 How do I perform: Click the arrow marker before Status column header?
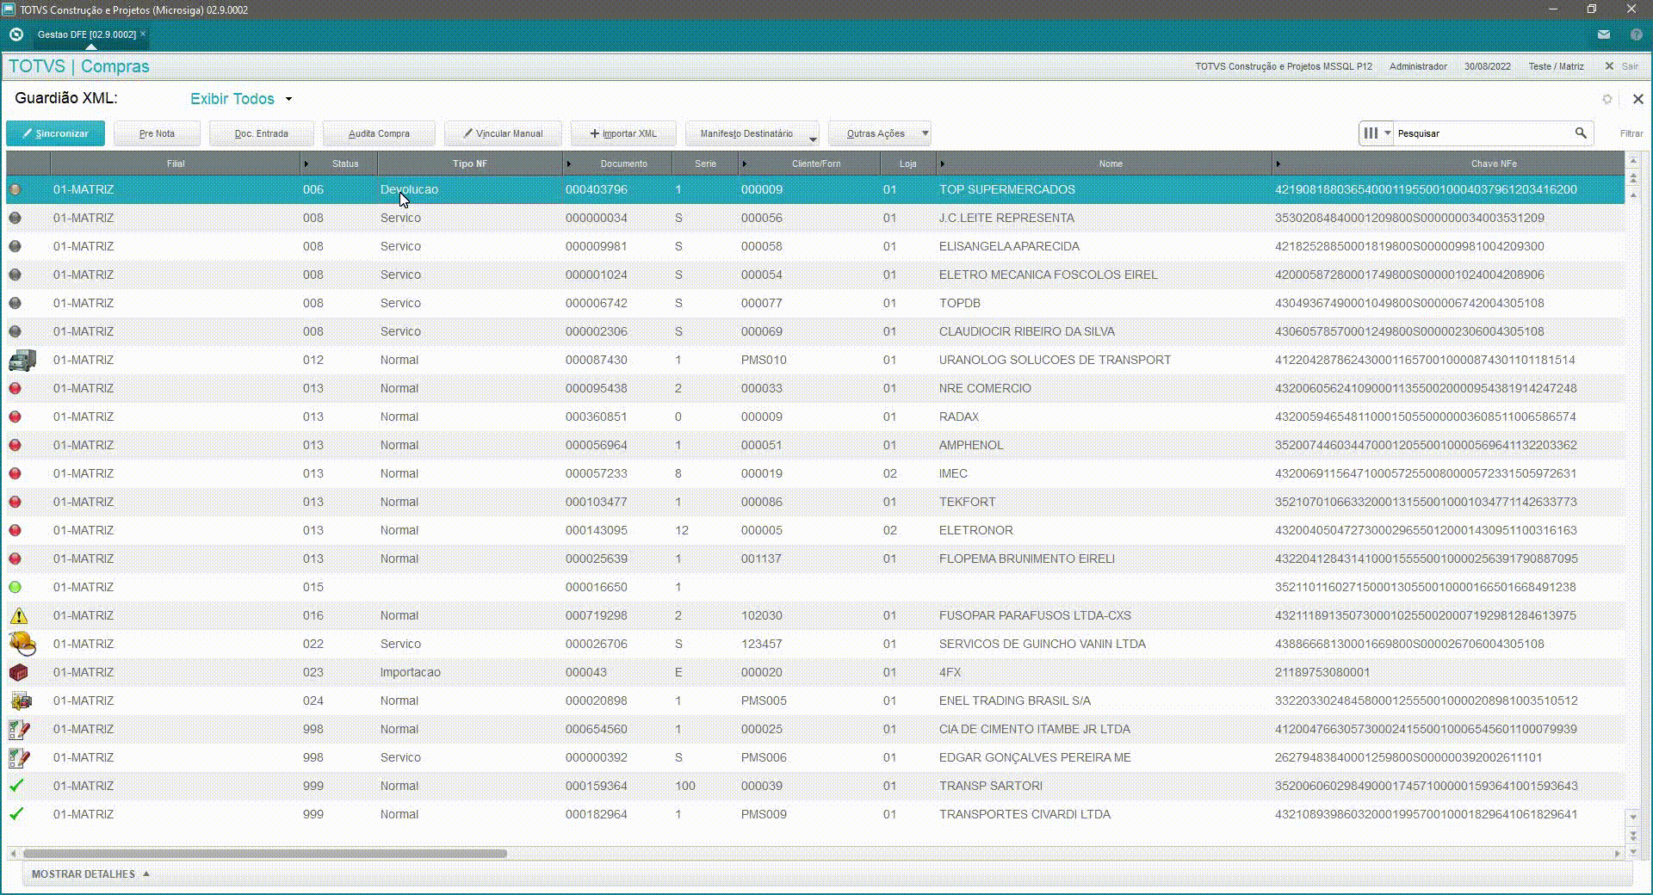(x=306, y=164)
